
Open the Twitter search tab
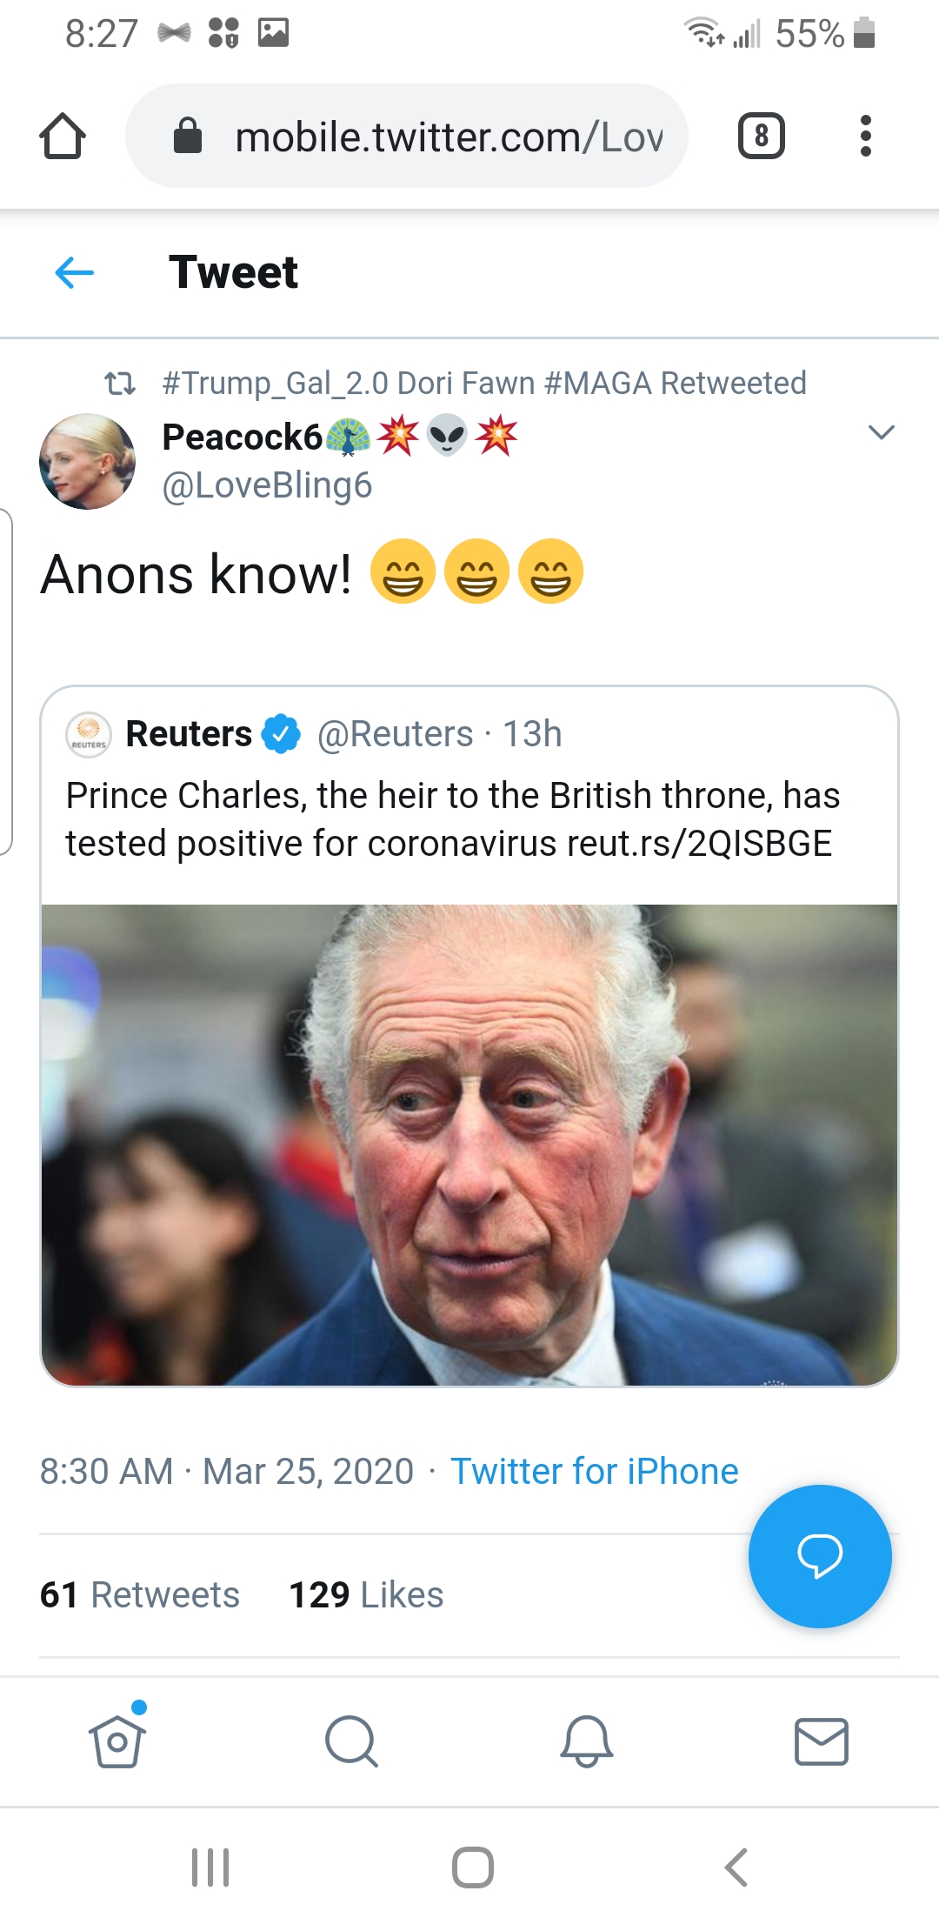(x=351, y=1741)
